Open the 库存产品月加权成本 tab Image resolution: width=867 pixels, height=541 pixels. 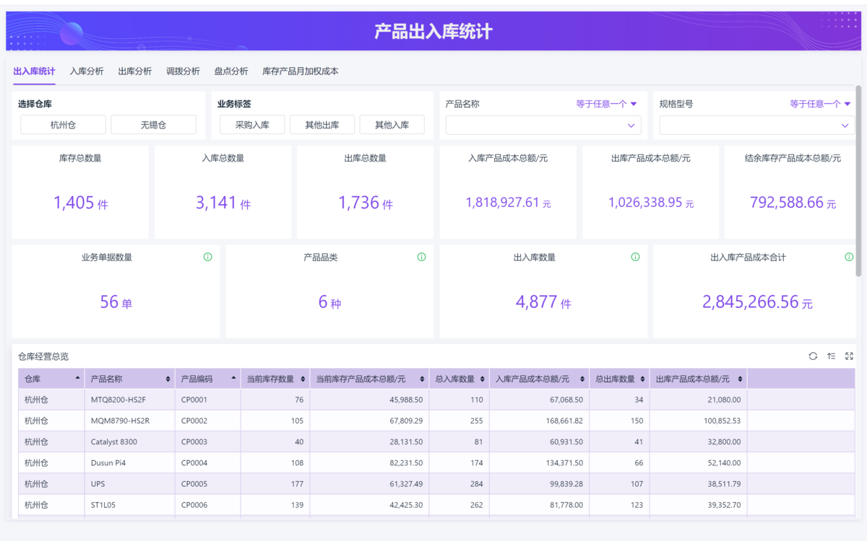click(x=300, y=71)
